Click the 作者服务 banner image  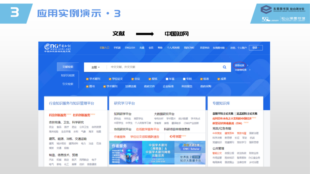[x=125, y=154]
